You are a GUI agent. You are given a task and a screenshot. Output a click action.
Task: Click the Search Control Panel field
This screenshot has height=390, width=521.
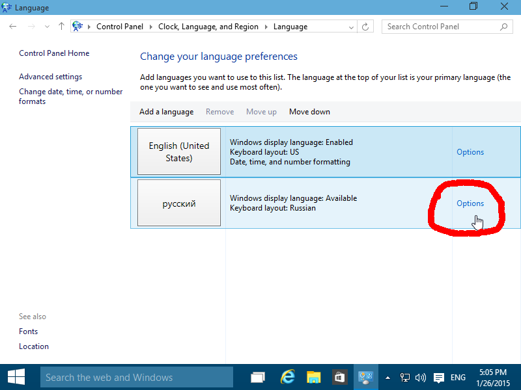tap(447, 27)
